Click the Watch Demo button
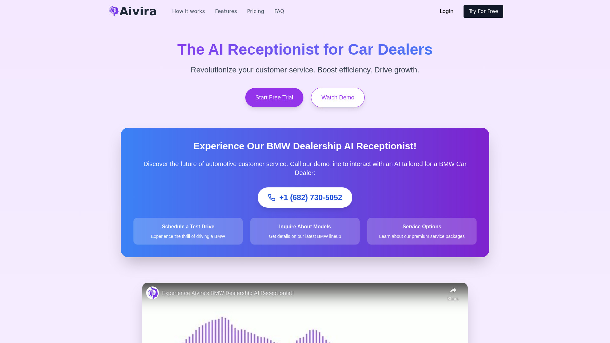 tap(338, 97)
